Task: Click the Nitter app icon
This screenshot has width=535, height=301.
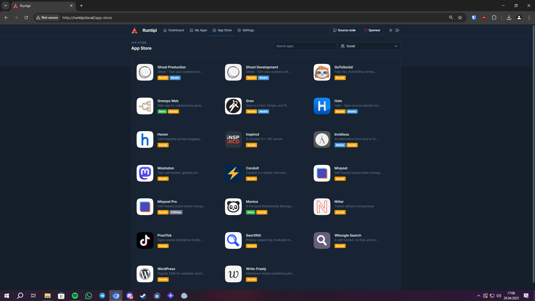Action: 322,207
